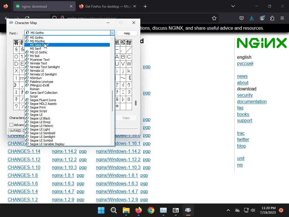Image resolution: width=289 pixels, height=217 pixels.
Task: Select MS Sans Serif in font list
Action: click(67, 45)
